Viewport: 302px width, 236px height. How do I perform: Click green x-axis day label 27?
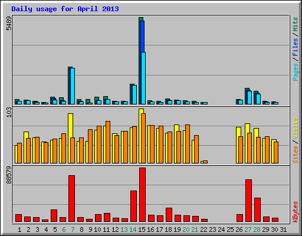[248, 230]
